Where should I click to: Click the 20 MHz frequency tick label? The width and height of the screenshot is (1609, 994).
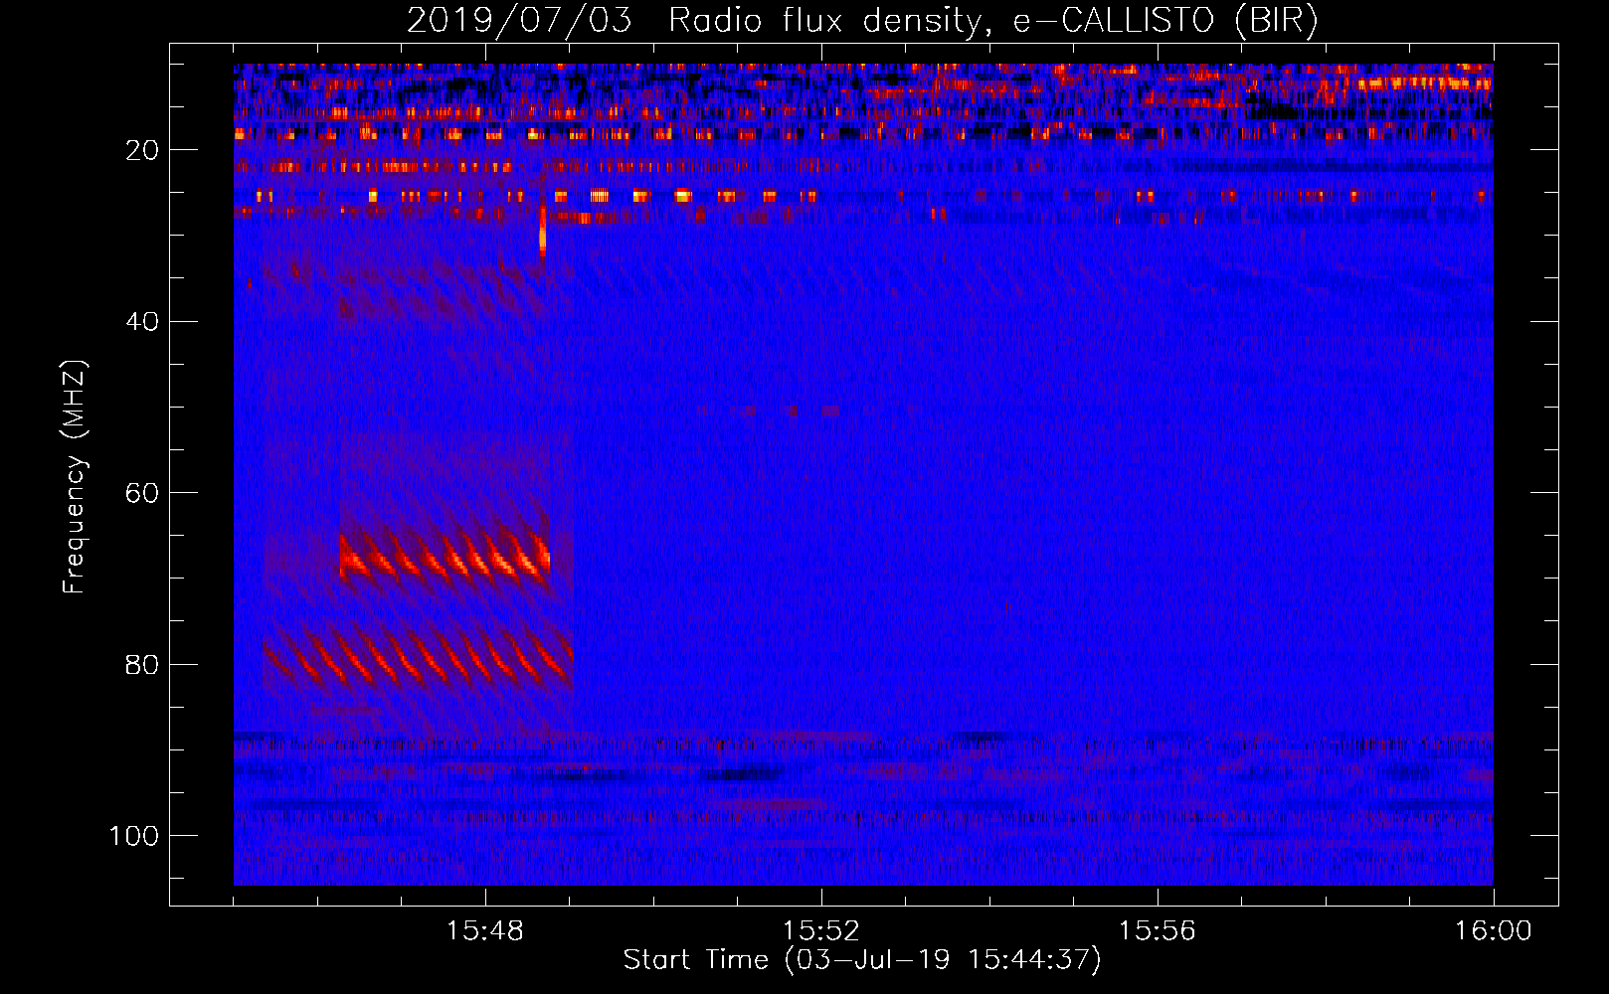click(142, 150)
